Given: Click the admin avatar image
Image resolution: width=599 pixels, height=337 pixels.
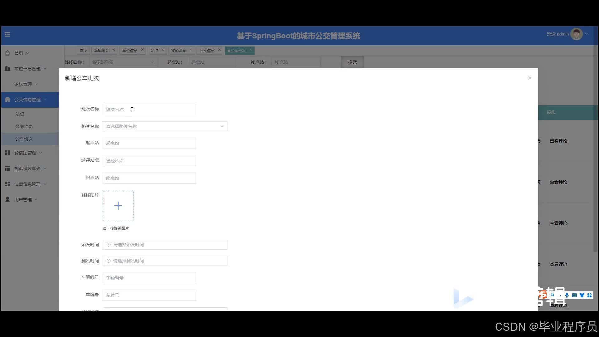Looking at the screenshot, I should [x=576, y=34].
